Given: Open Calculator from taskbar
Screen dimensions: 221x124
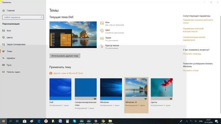Looking at the screenshot, I should [x=67, y=121].
